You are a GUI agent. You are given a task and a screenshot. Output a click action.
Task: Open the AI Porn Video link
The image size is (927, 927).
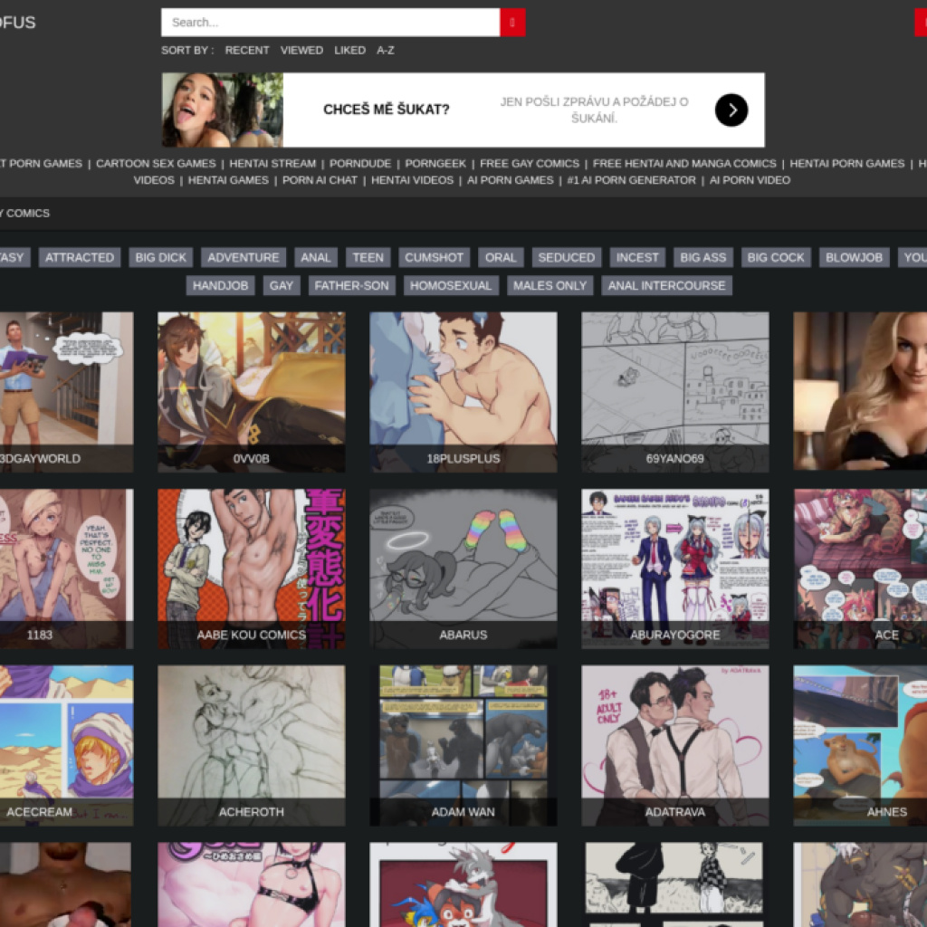[750, 180]
